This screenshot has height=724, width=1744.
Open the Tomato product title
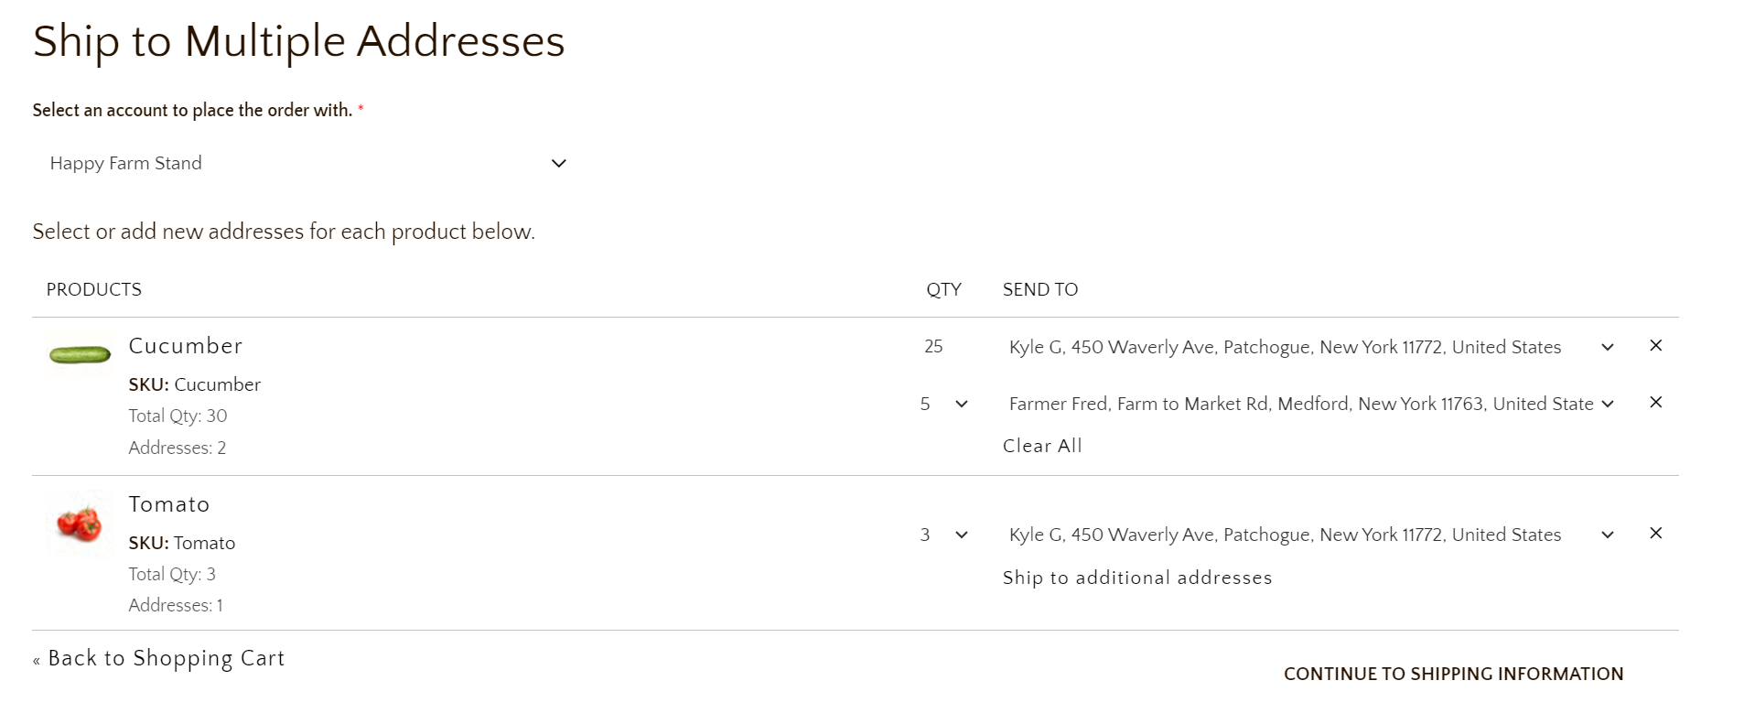click(x=169, y=504)
